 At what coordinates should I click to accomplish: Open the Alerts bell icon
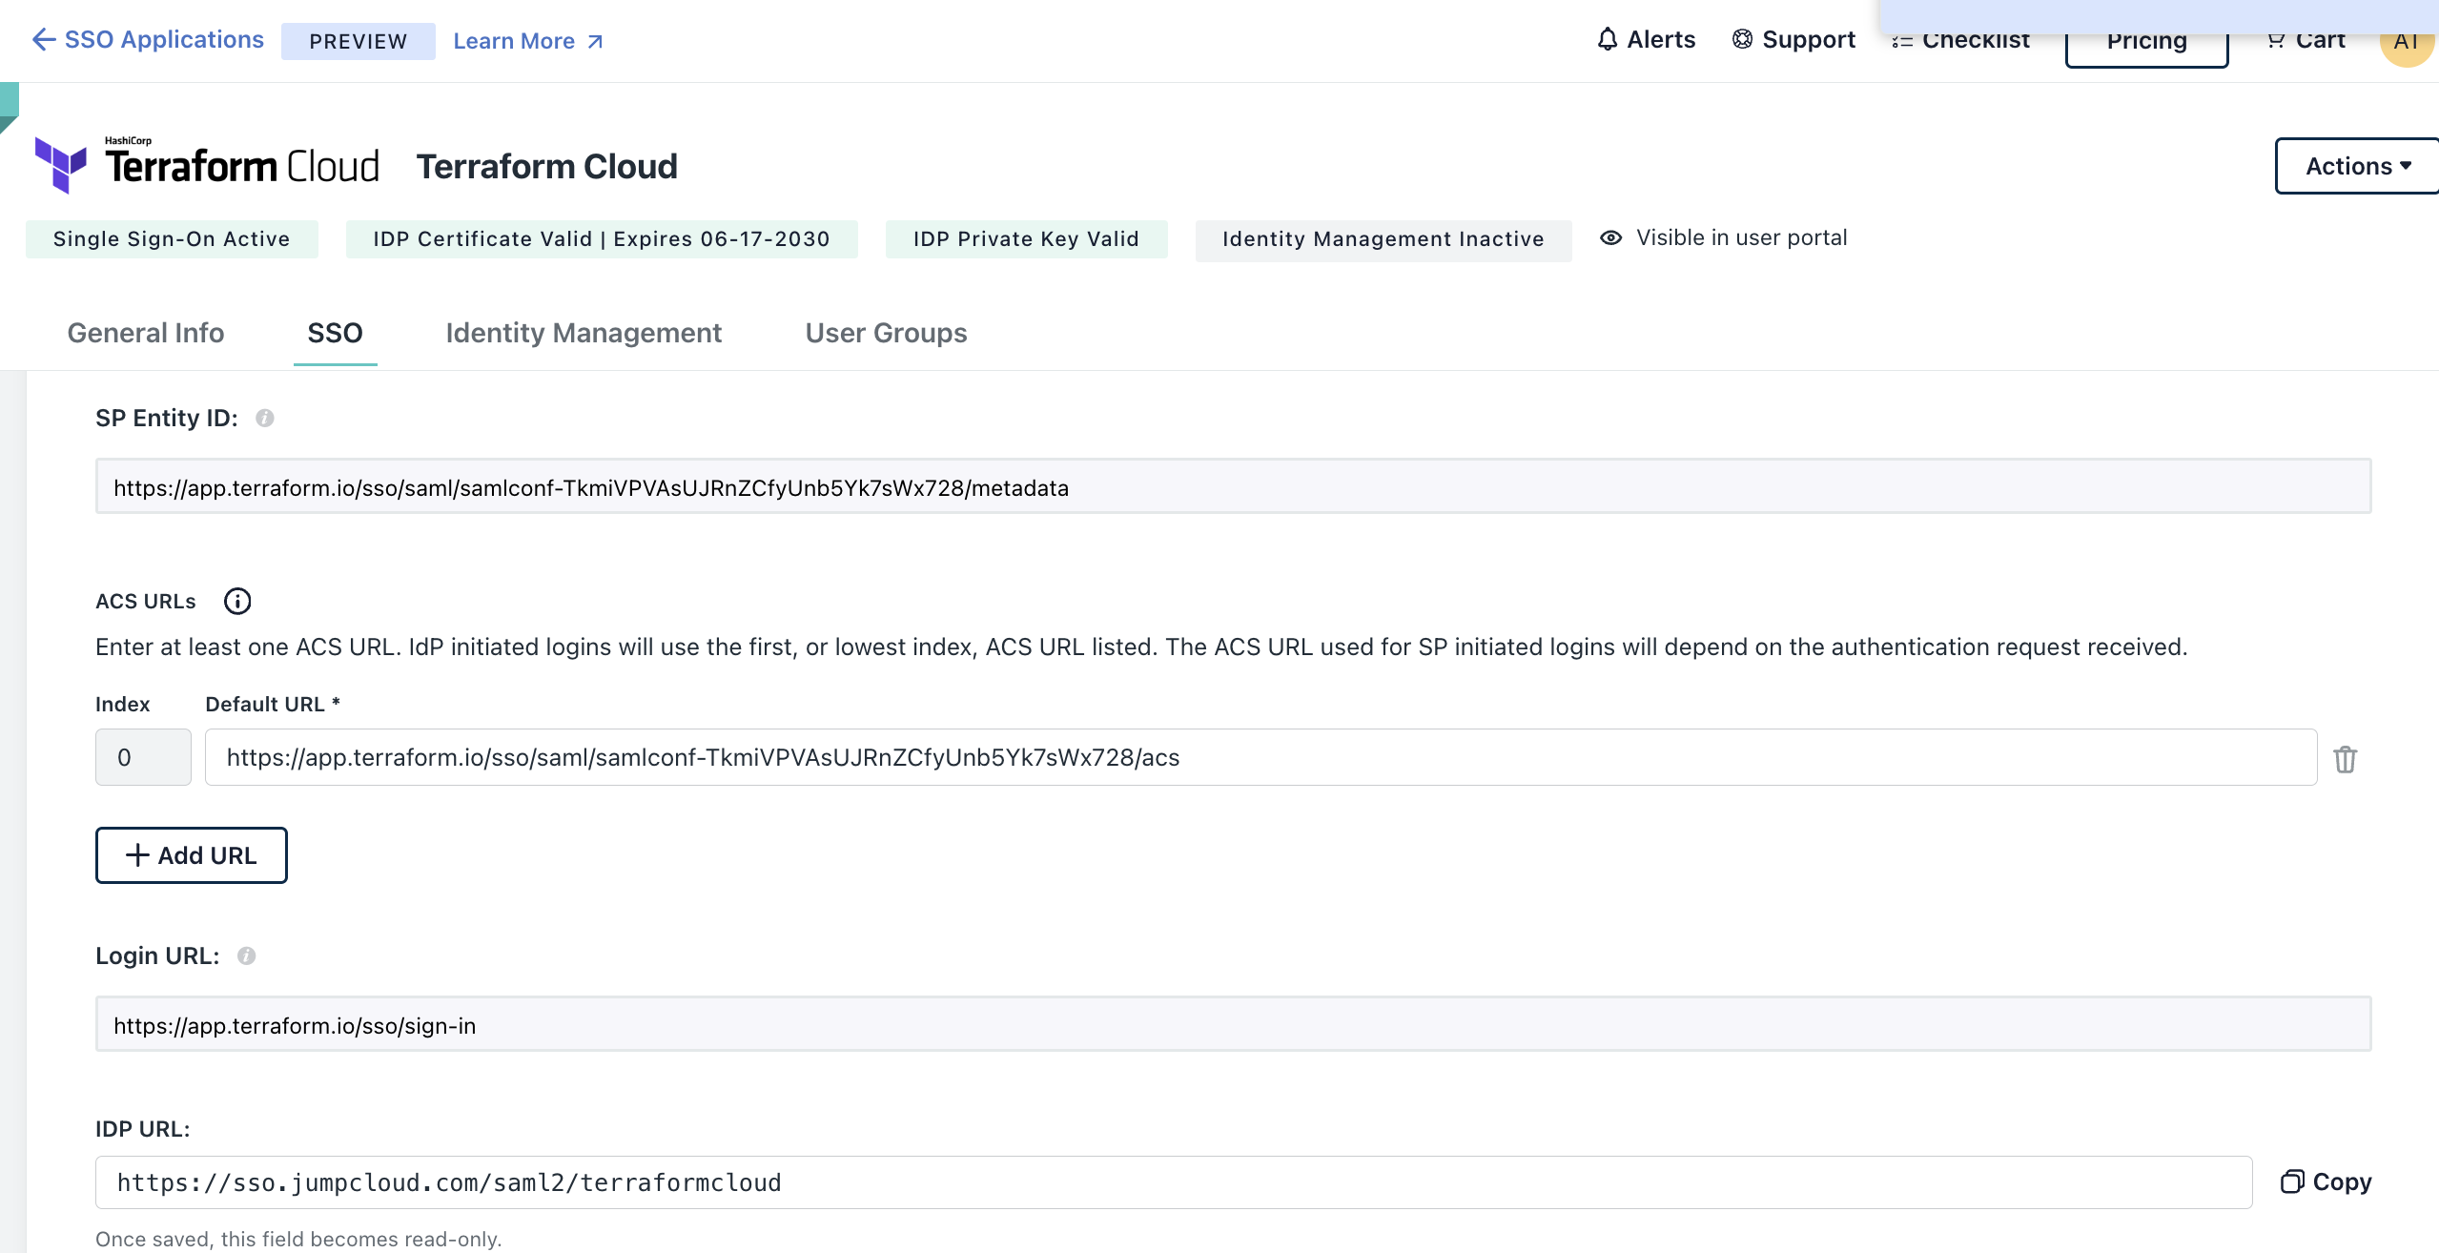coord(1608,39)
